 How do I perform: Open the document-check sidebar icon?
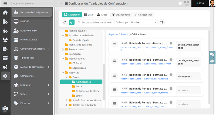coord(5,22)
